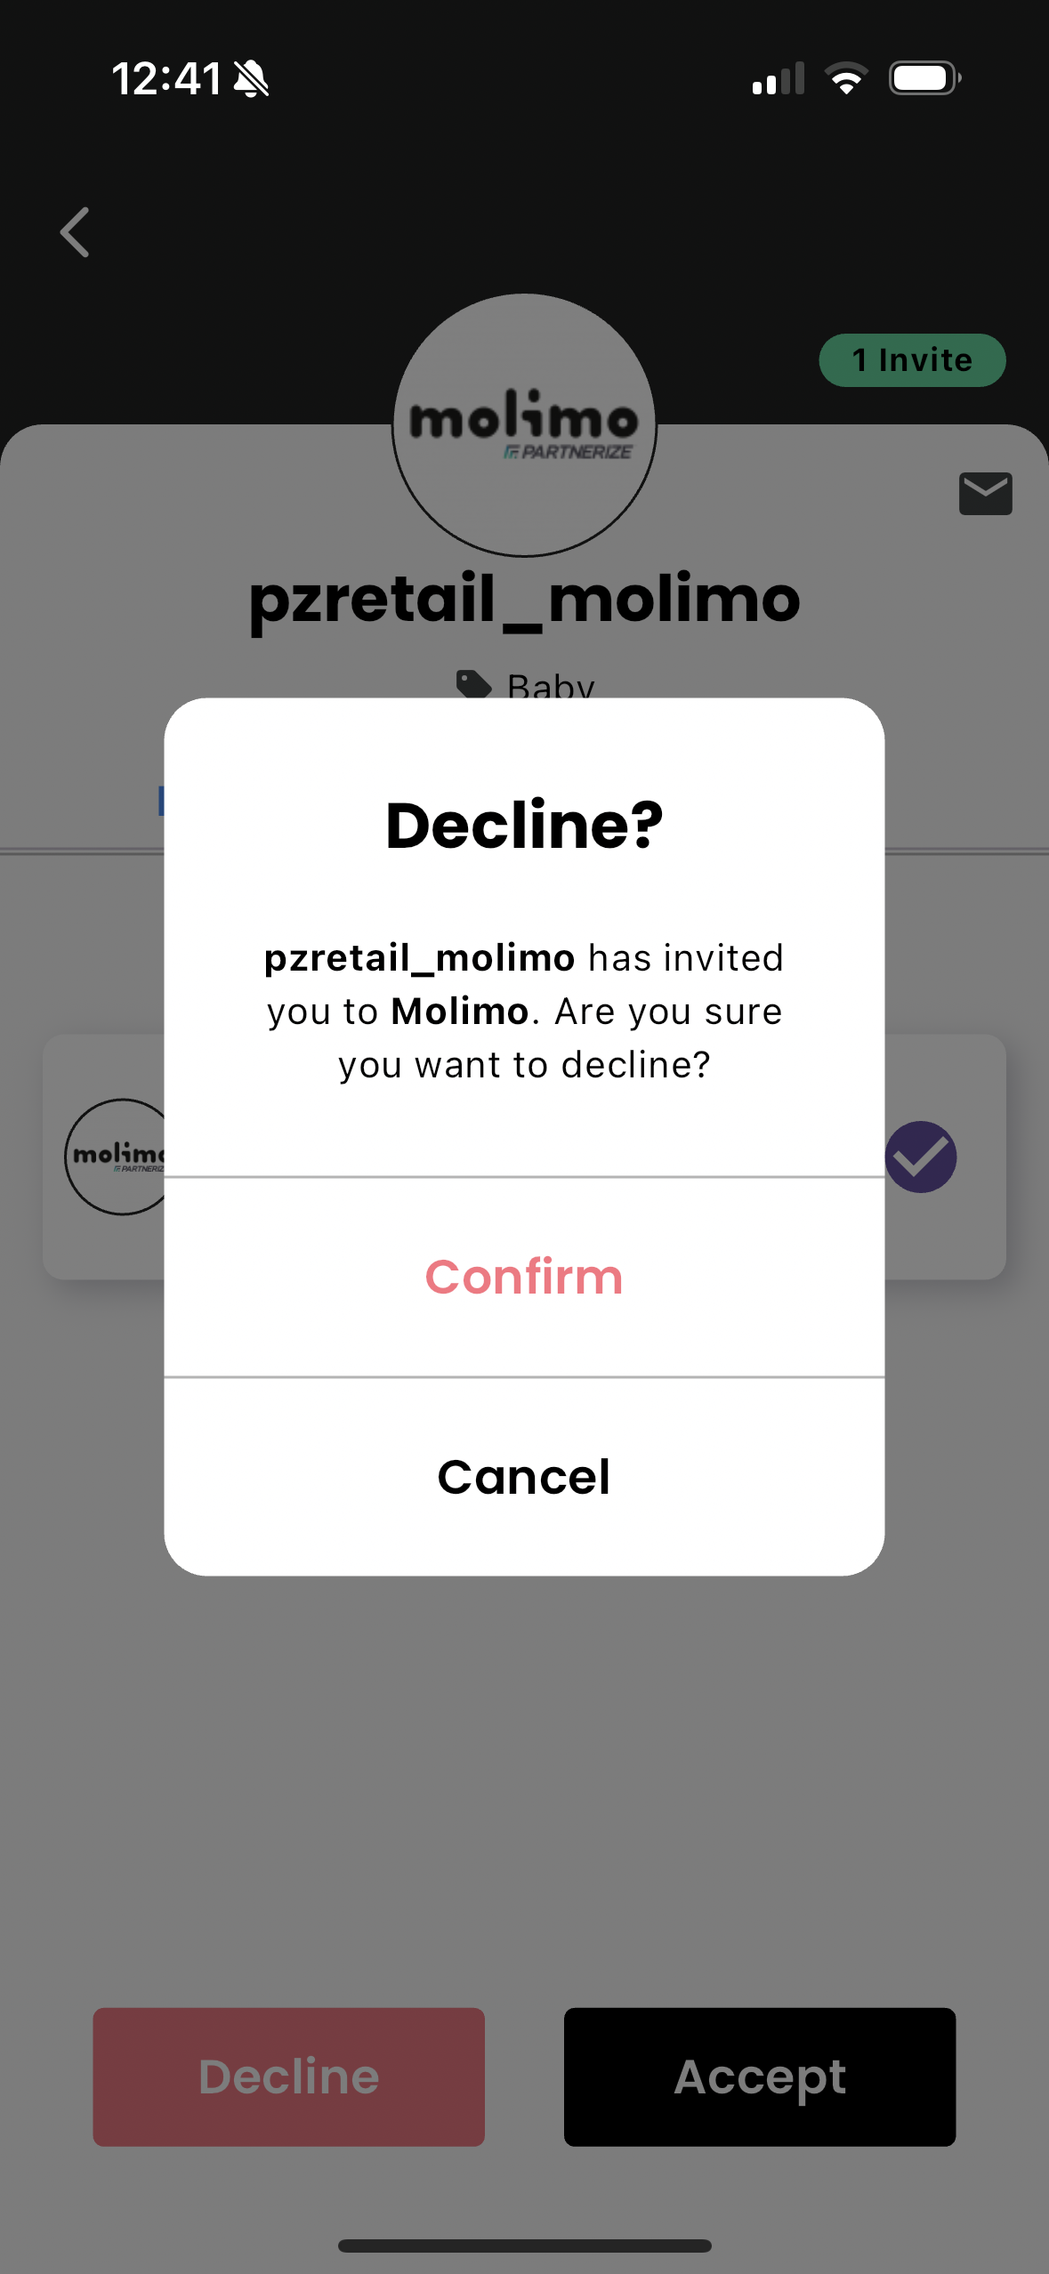The height and width of the screenshot is (2274, 1049).
Task: Tap the bold Molimo name in dialog
Action: tap(460, 1012)
